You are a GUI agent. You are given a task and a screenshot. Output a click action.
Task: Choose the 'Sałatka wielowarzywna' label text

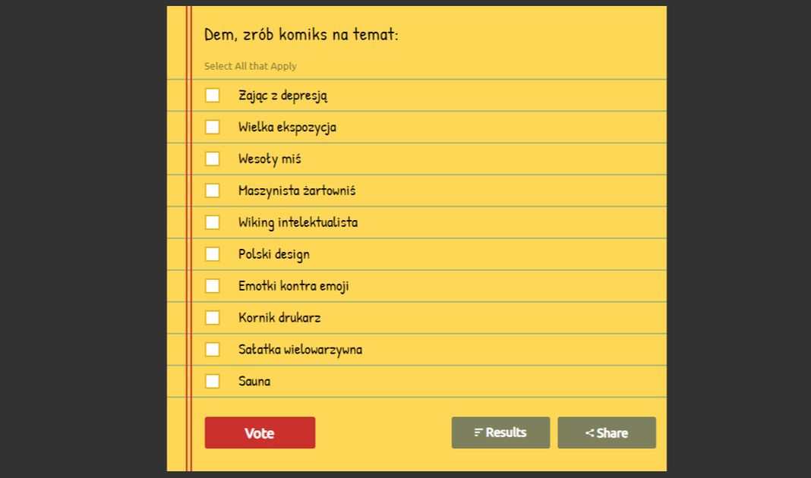[300, 350]
